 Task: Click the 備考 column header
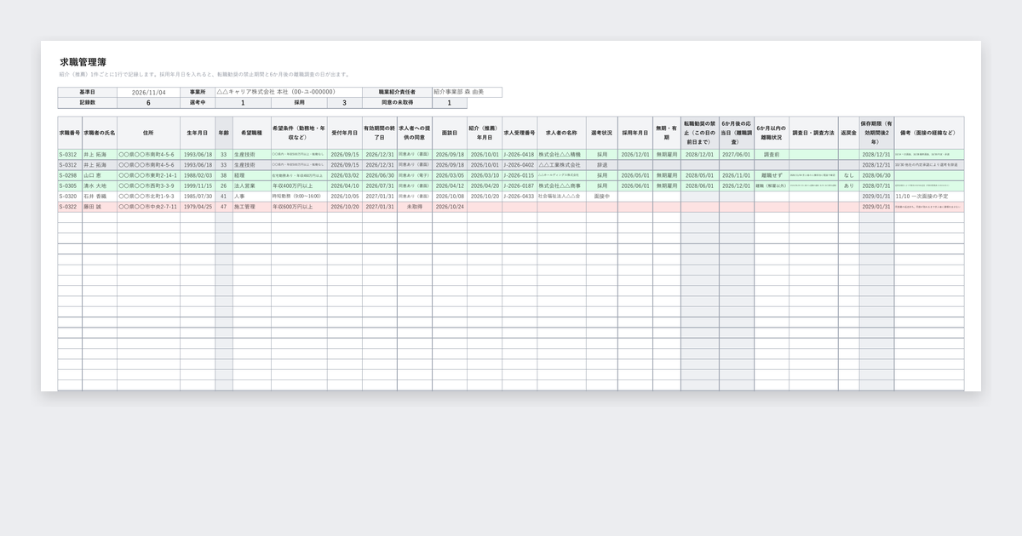click(x=929, y=133)
